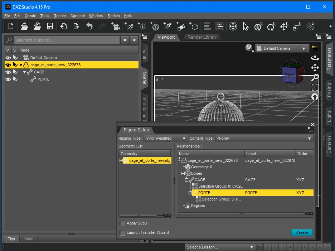
Task: Click the Create button in Figure Setup
Action: (302, 232)
